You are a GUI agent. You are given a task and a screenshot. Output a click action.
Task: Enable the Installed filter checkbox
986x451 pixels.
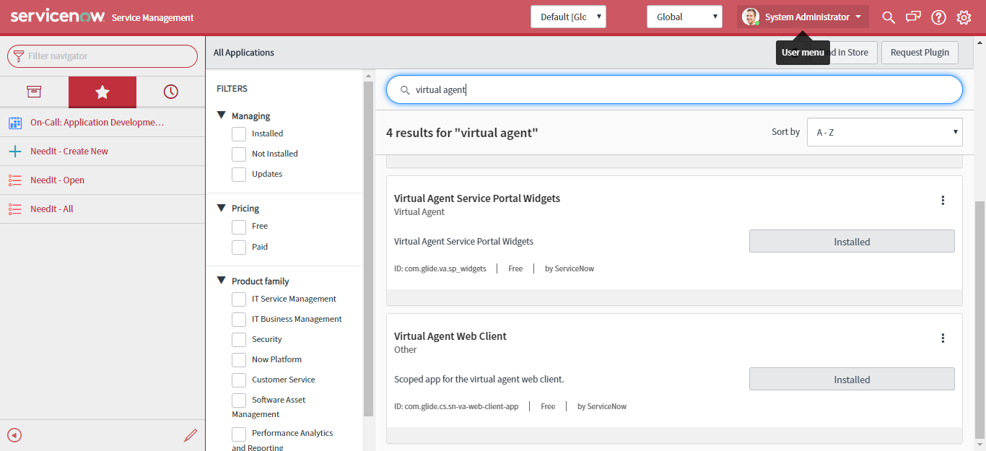(238, 133)
